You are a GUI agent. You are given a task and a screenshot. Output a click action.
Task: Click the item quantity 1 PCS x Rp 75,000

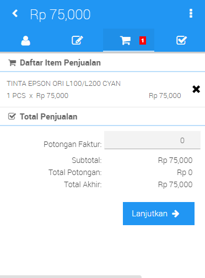click(x=37, y=96)
